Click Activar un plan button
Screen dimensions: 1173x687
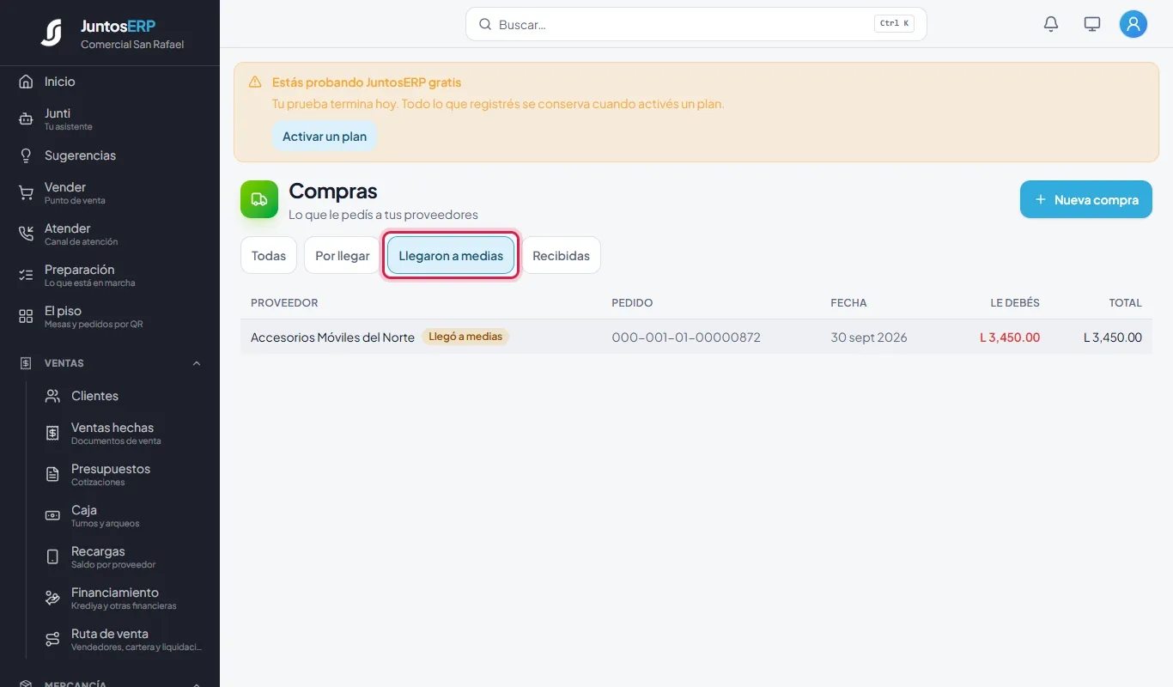pos(325,137)
